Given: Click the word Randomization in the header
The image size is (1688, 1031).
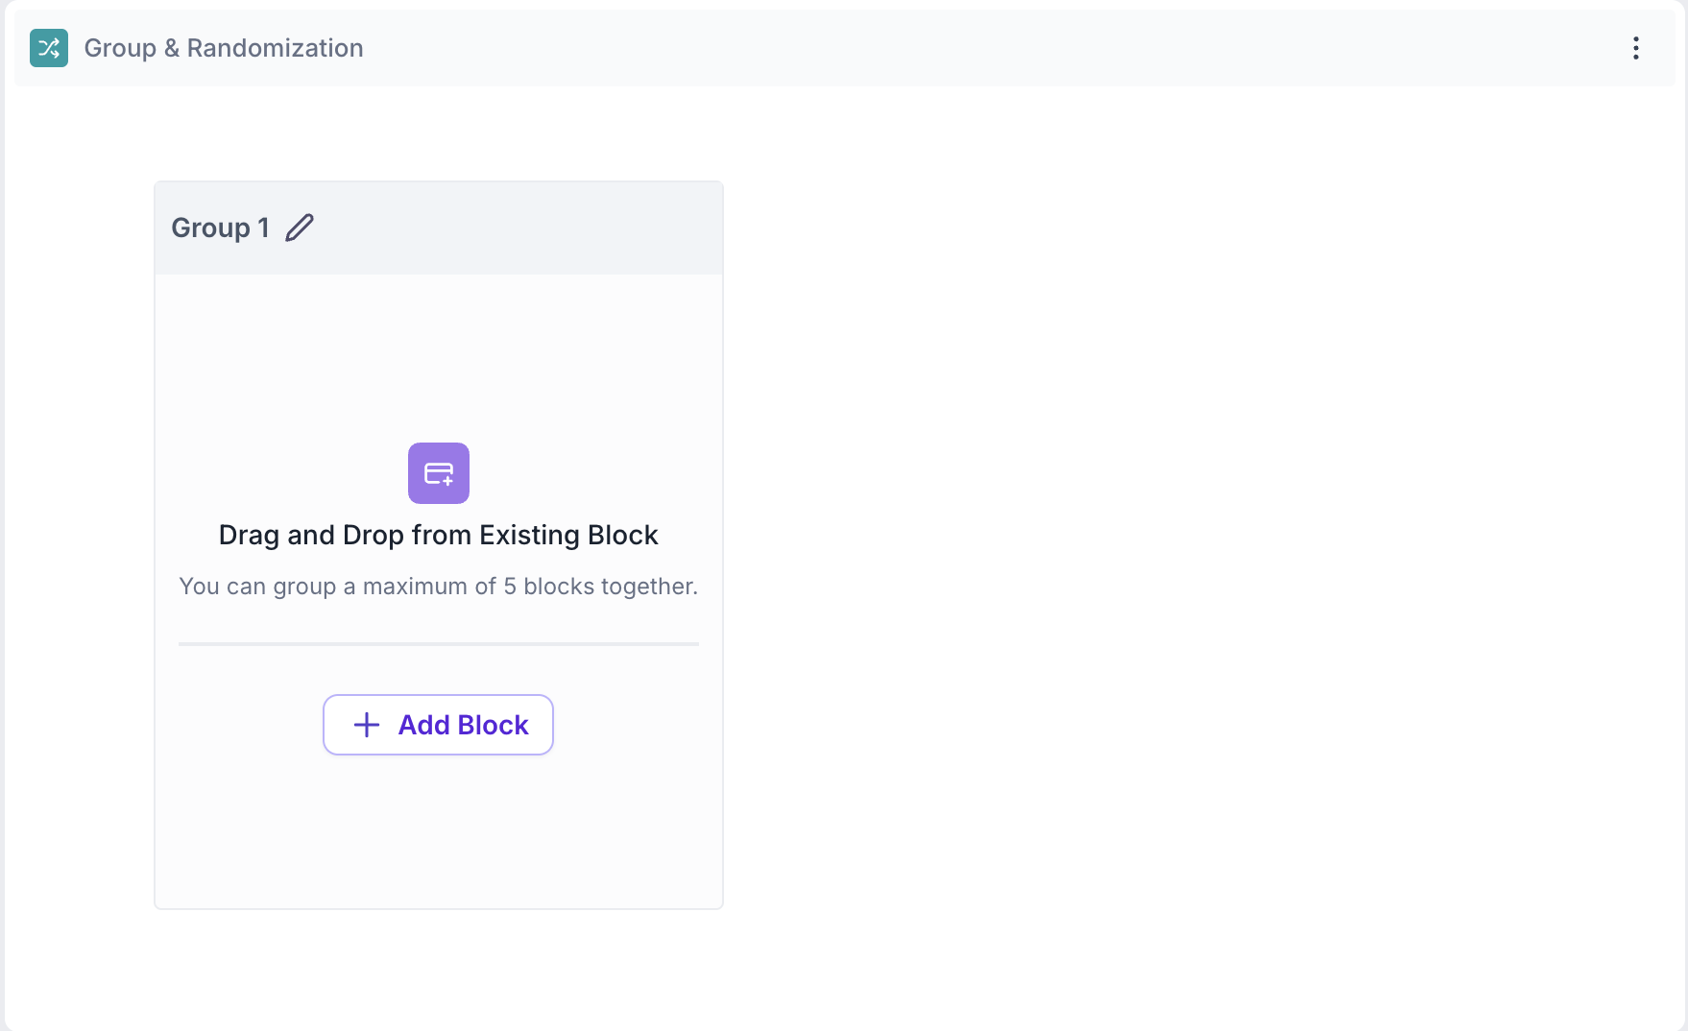Looking at the screenshot, I should [x=275, y=48].
